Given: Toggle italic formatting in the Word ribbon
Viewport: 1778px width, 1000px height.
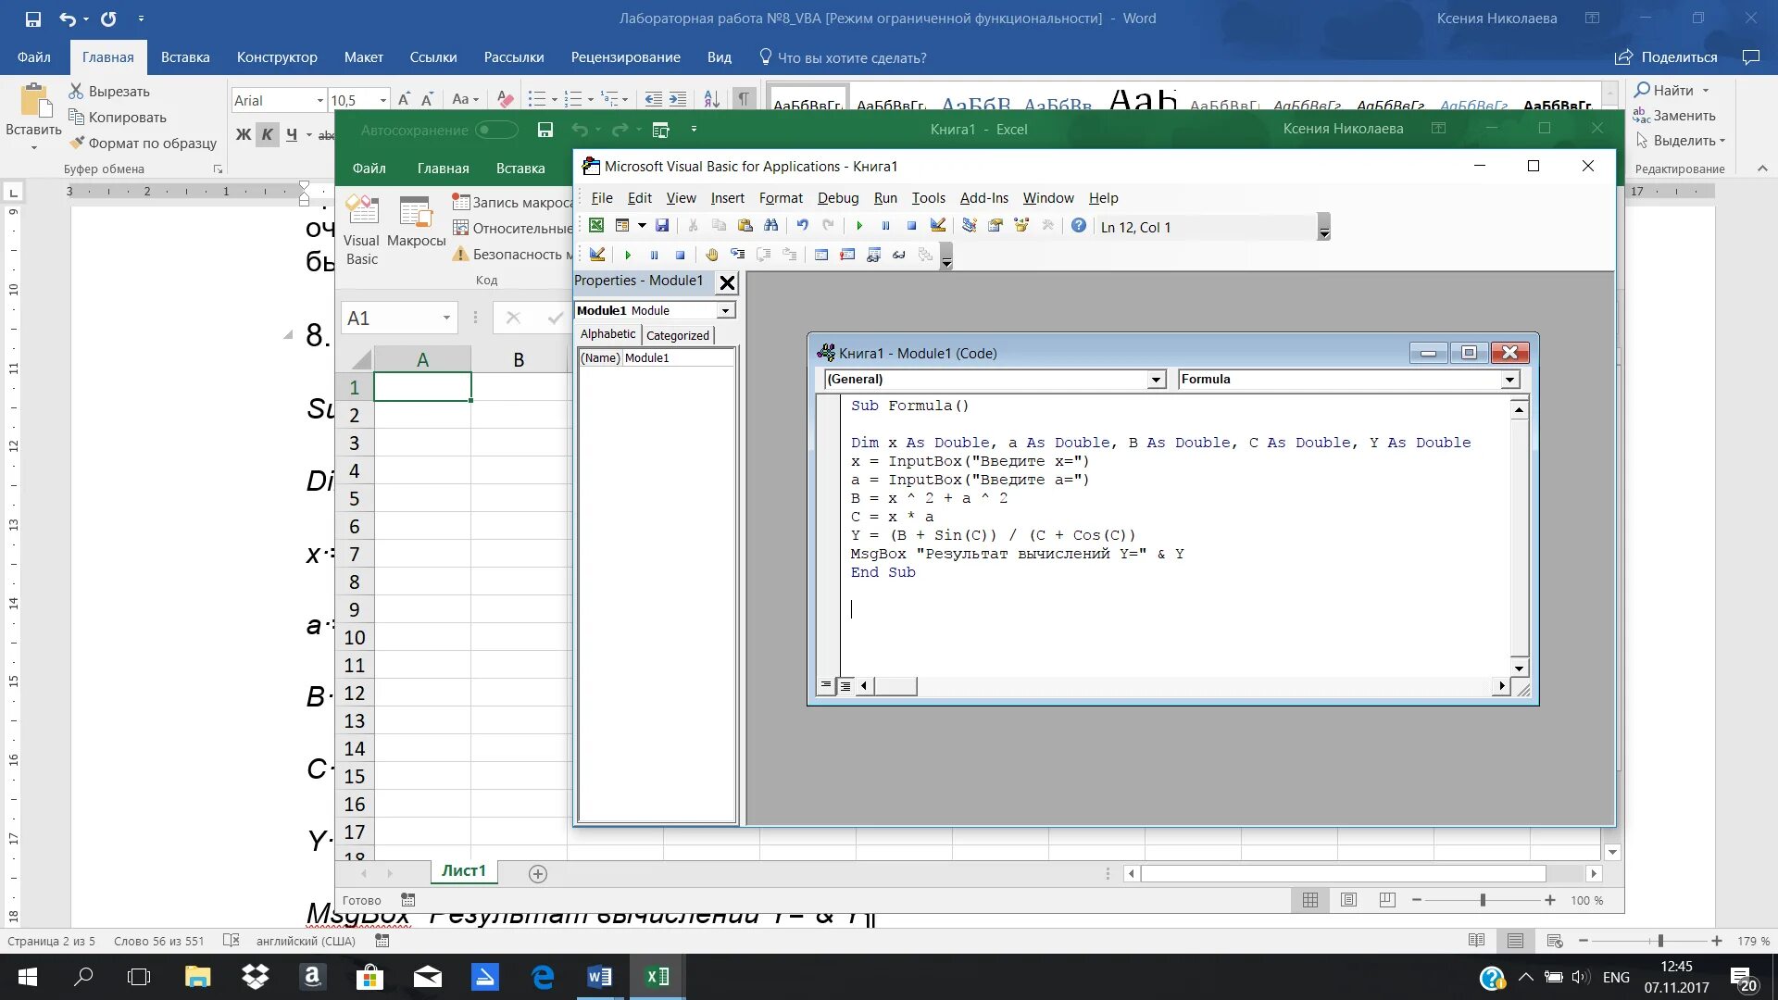Looking at the screenshot, I should 267,135.
